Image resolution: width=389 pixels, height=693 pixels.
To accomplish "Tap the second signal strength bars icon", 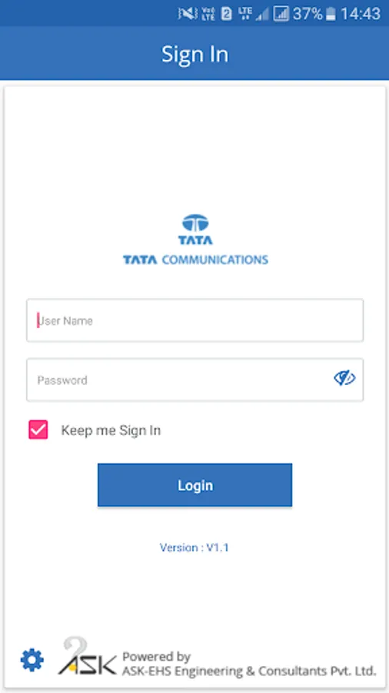I will (281, 14).
